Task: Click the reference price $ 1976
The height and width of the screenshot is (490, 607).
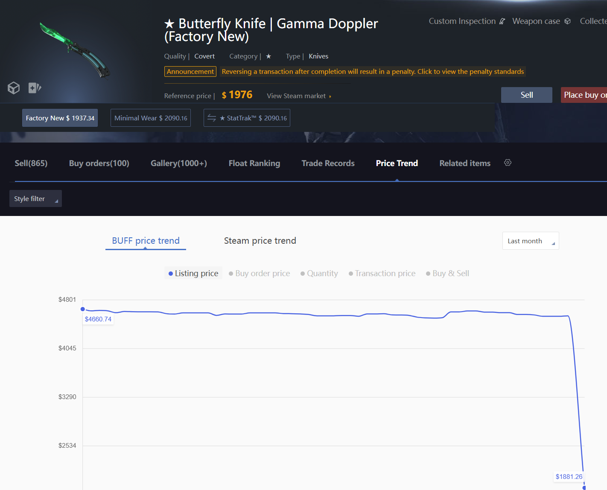Action: 237,95
